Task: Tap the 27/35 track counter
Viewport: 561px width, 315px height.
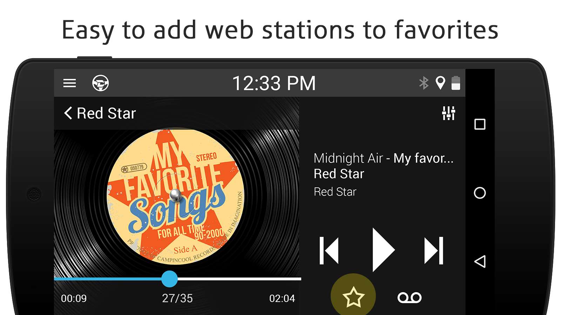Action: point(177,298)
